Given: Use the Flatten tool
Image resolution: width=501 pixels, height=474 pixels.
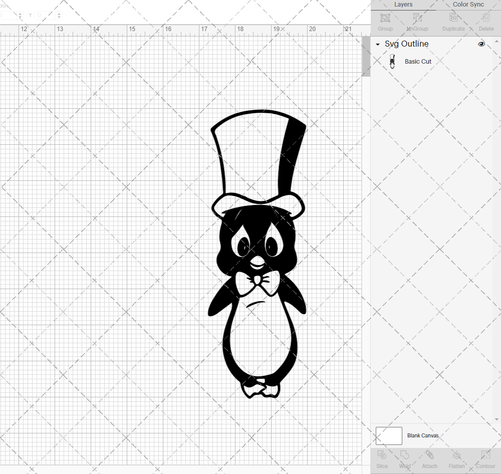Looking at the screenshot, I should point(456,459).
